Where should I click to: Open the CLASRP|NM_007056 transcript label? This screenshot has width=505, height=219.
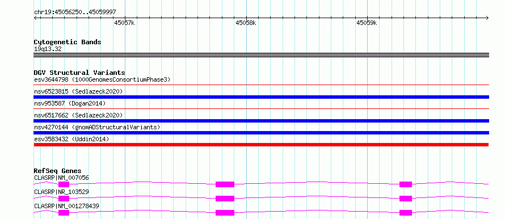coord(61,178)
